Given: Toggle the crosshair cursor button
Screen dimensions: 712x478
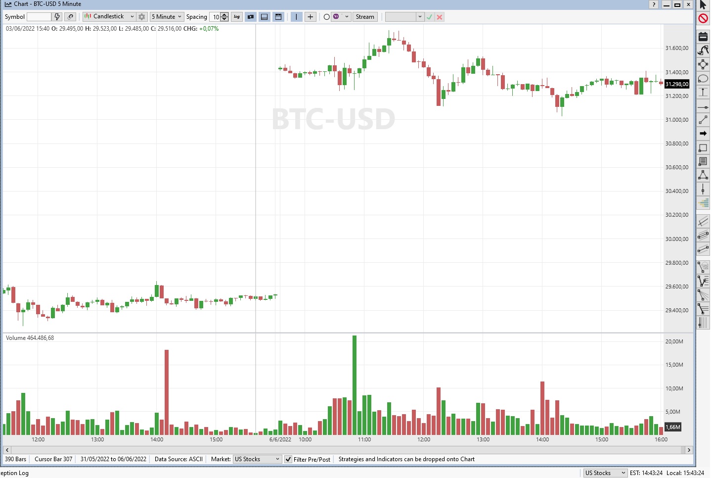Looking at the screenshot, I should 310,17.
